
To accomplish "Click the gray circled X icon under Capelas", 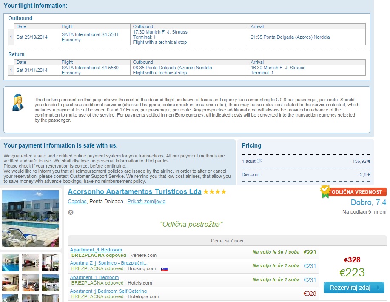I will (x=71, y=212).
